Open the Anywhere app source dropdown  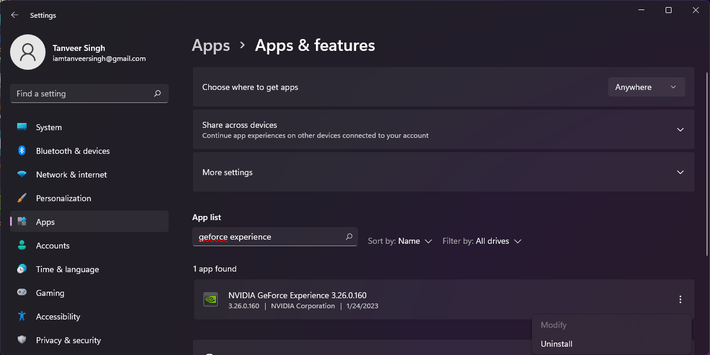tap(646, 87)
